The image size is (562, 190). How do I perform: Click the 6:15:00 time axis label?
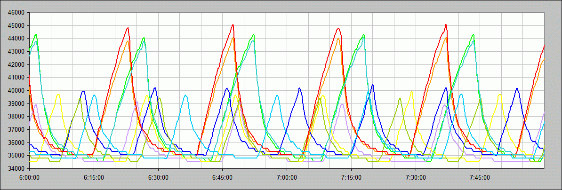[x=94, y=177]
